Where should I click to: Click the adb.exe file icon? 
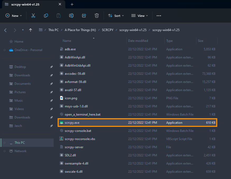[x=62, y=49]
